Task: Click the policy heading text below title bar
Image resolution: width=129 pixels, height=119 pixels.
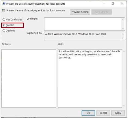Action: 36,11
